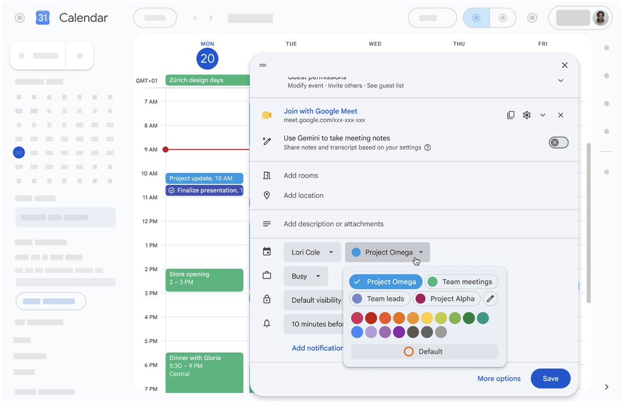Toggle Gemini meeting notes switch
Image resolution: width=621 pixels, height=418 pixels.
click(558, 143)
